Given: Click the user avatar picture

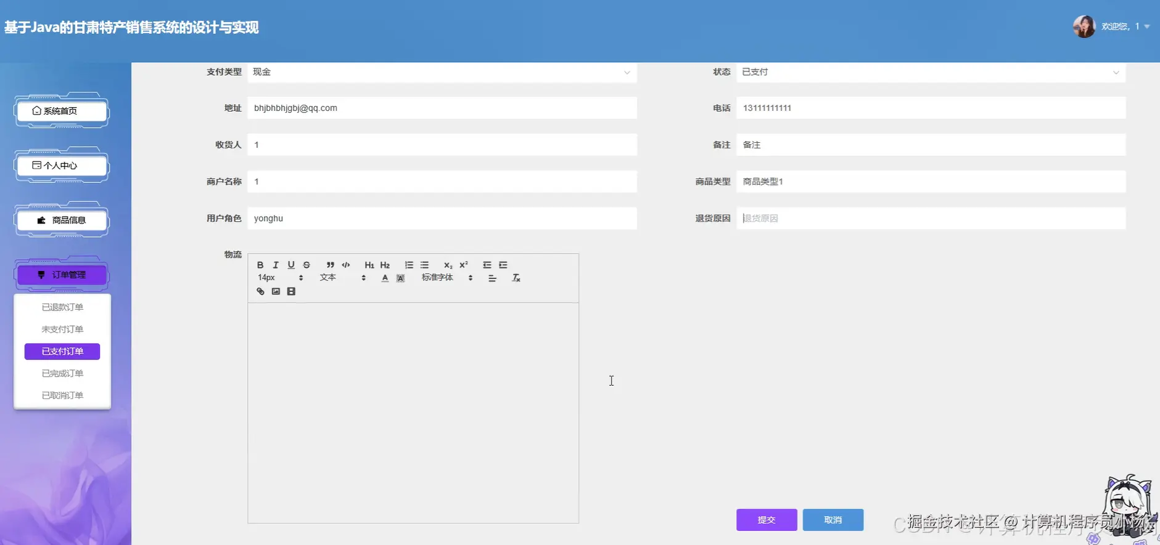Looking at the screenshot, I should coord(1084,26).
